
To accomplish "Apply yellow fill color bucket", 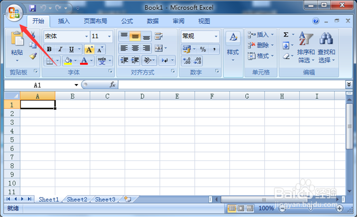I will (x=68, y=61).
